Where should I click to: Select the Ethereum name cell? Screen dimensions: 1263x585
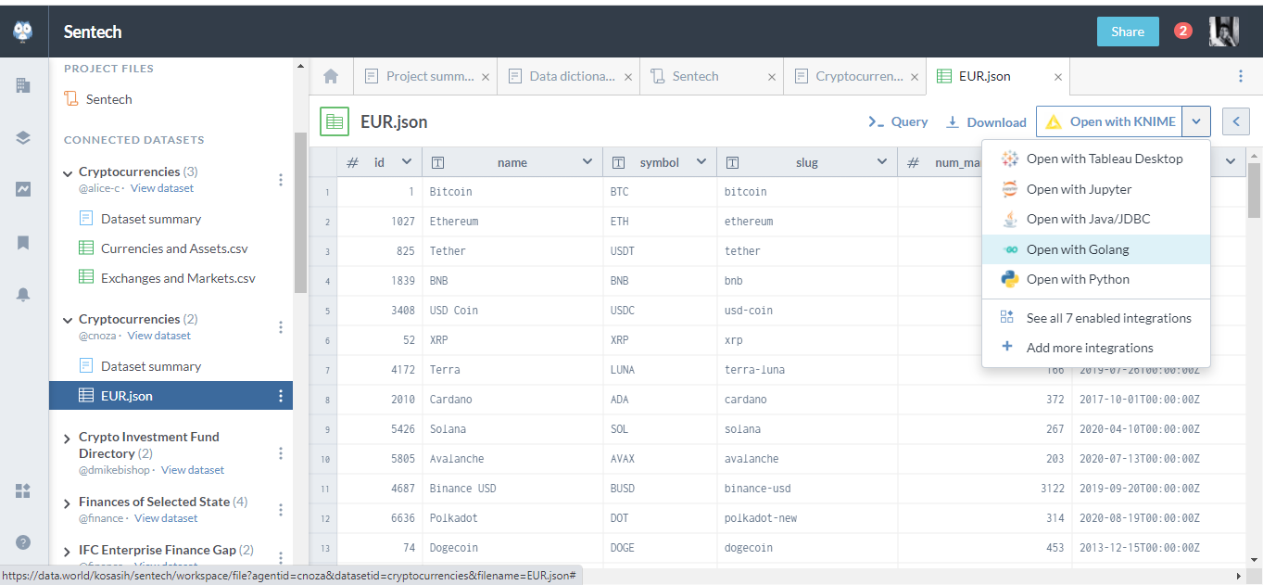[x=512, y=222]
